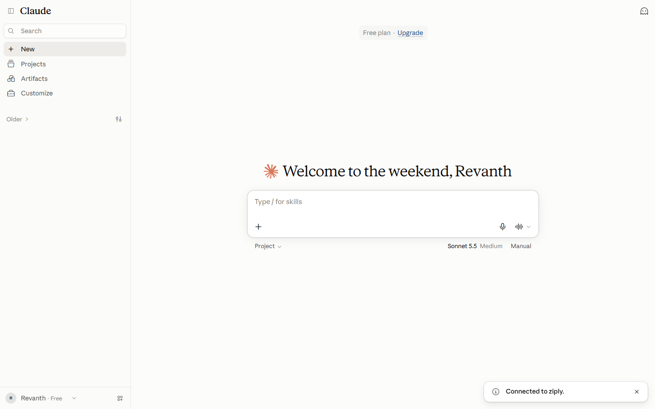The width and height of the screenshot is (655, 409).
Task: Click the 'Welcome to the weekend, Revanth' heading
Action: (x=397, y=171)
